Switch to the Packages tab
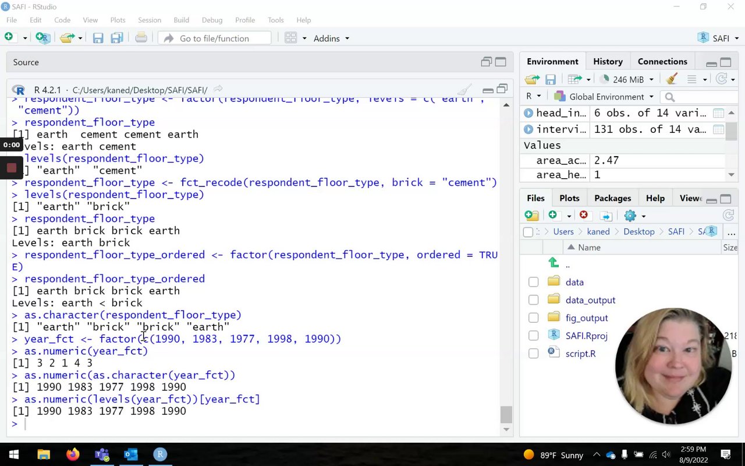Screen dimensions: 745x466 tap(612, 198)
